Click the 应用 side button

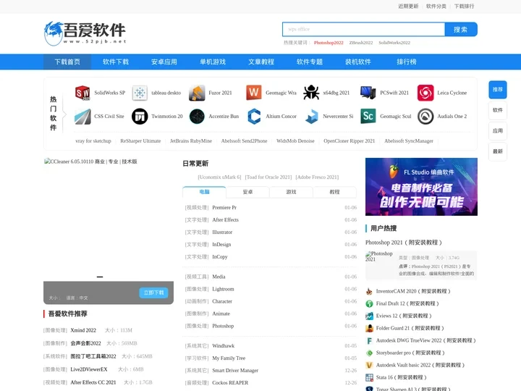(498, 130)
